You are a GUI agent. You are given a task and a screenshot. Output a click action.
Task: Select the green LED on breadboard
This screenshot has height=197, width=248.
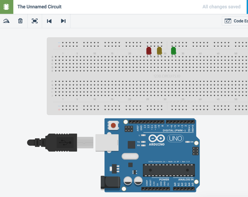tap(174, 51)
